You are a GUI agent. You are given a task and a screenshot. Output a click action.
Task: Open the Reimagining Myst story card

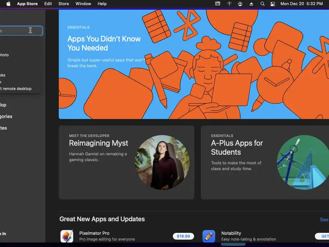[127, 162]
